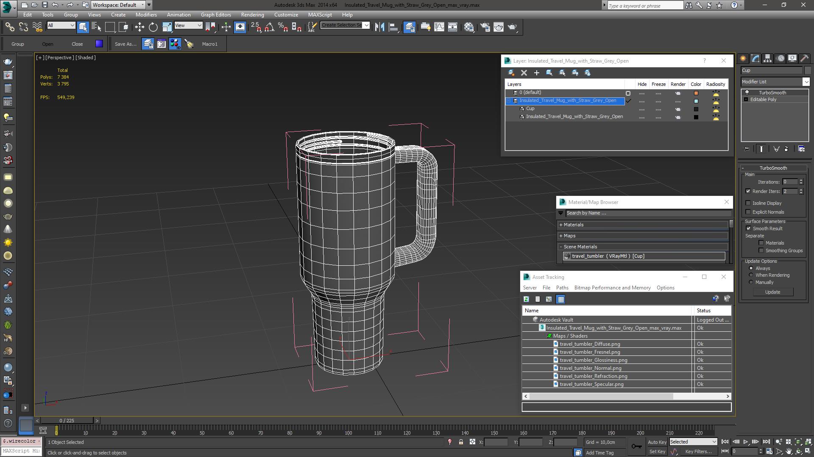Open the reference coordinate View dropdown
The height and width of the screenshot is (457, 814).
(x=188, y=25)
